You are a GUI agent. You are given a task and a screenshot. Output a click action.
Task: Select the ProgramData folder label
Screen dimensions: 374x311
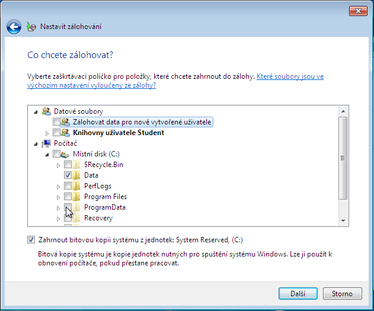coord(104,207)
